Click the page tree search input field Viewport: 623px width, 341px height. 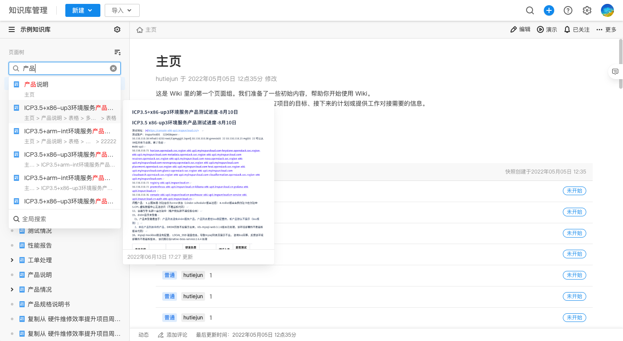[65, 68]
